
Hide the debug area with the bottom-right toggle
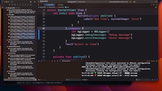[157, 61]
